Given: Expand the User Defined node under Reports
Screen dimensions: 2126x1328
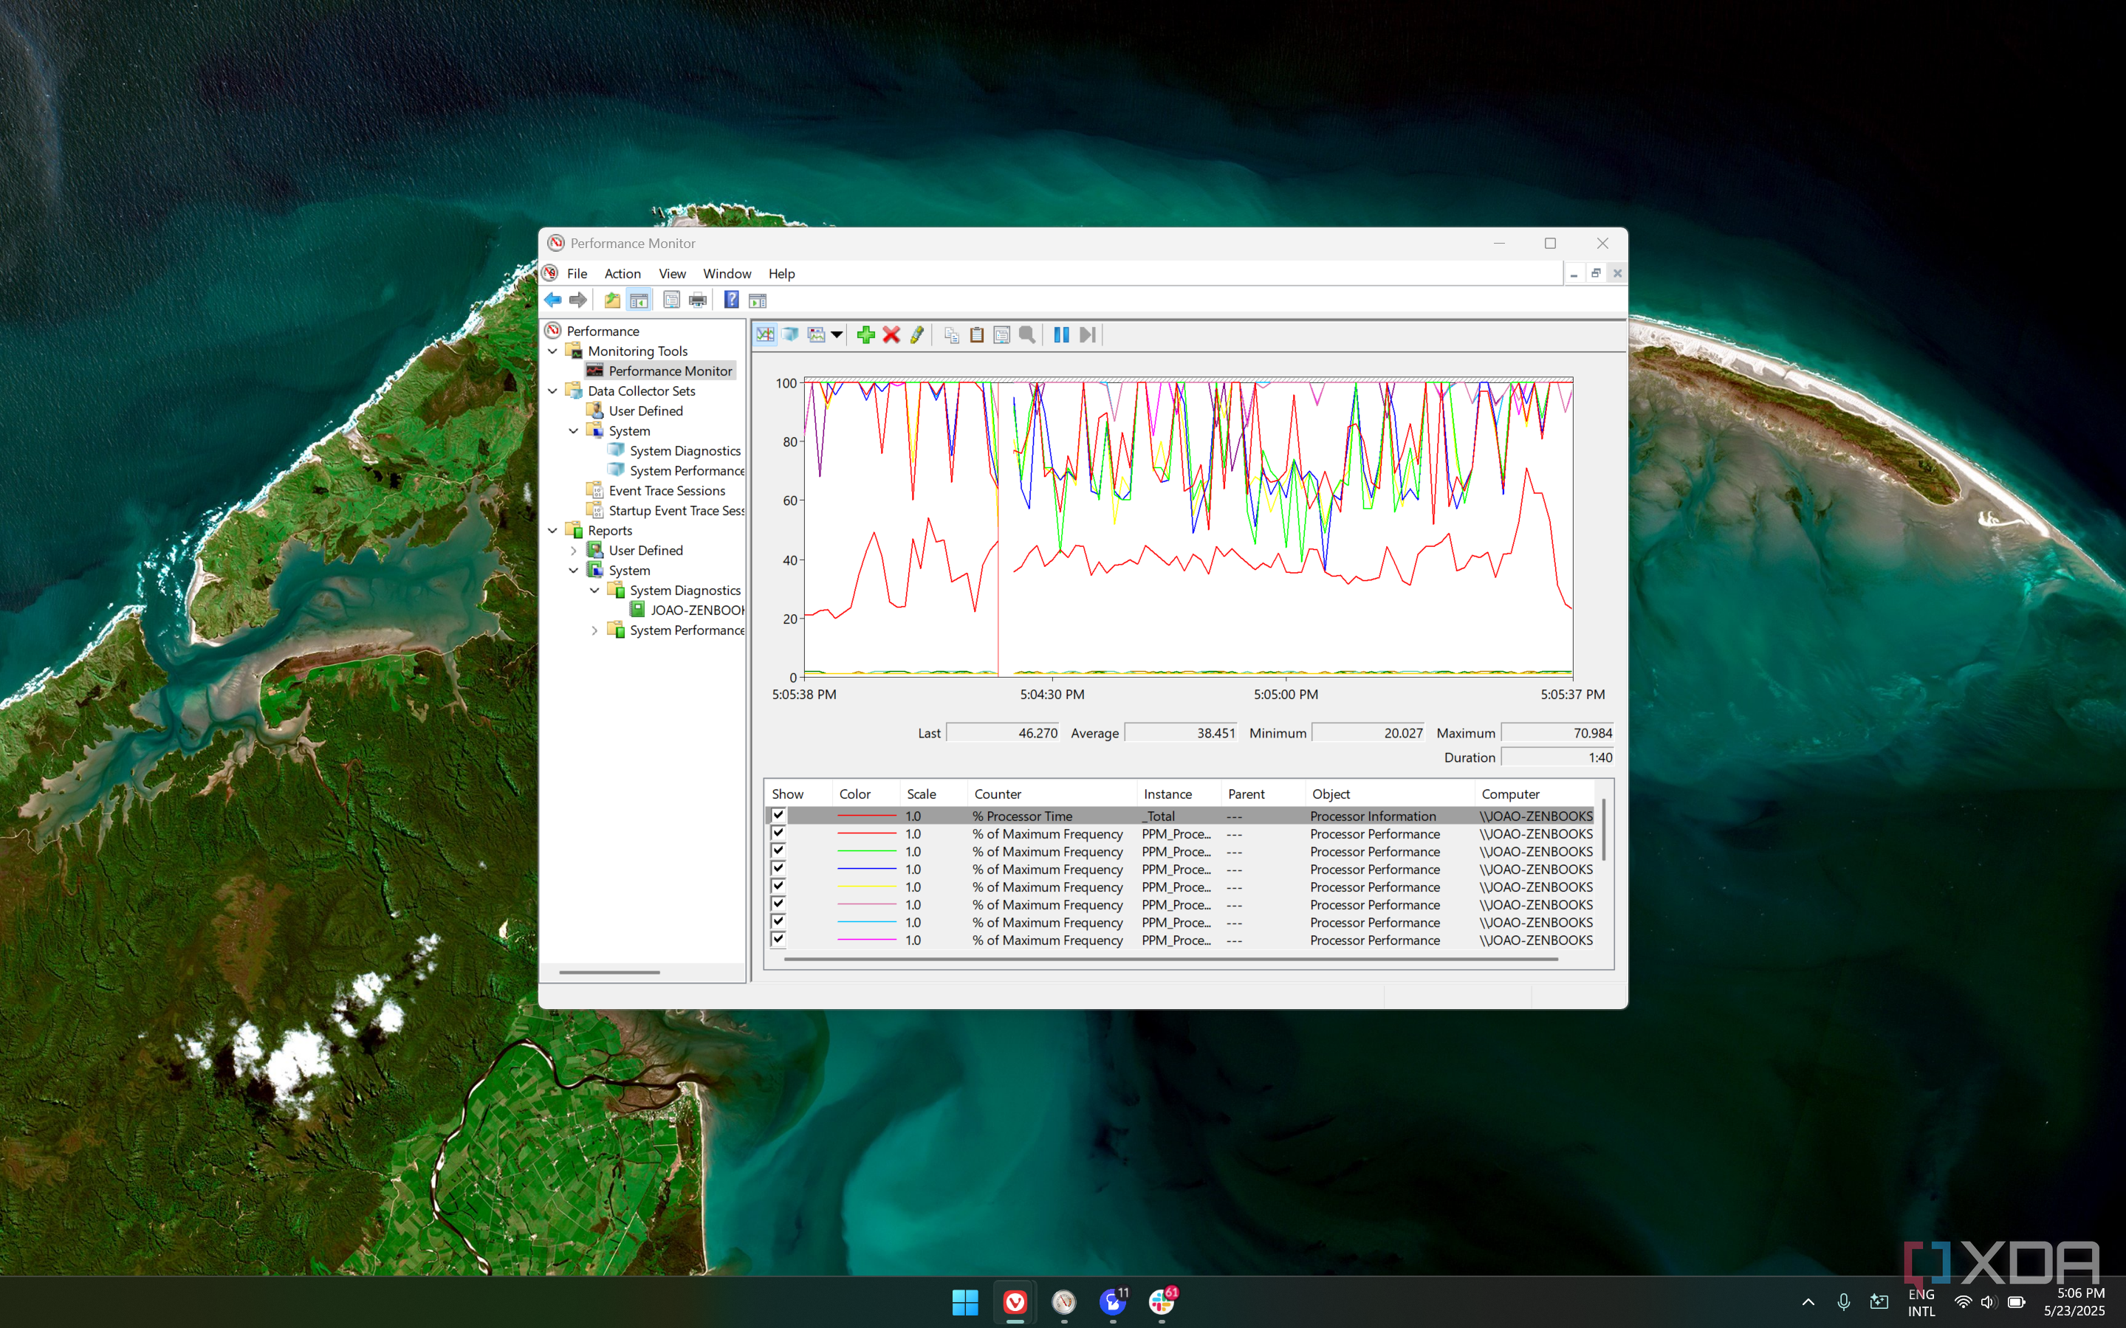Looking at the screenshot, I should click(574, 551).
